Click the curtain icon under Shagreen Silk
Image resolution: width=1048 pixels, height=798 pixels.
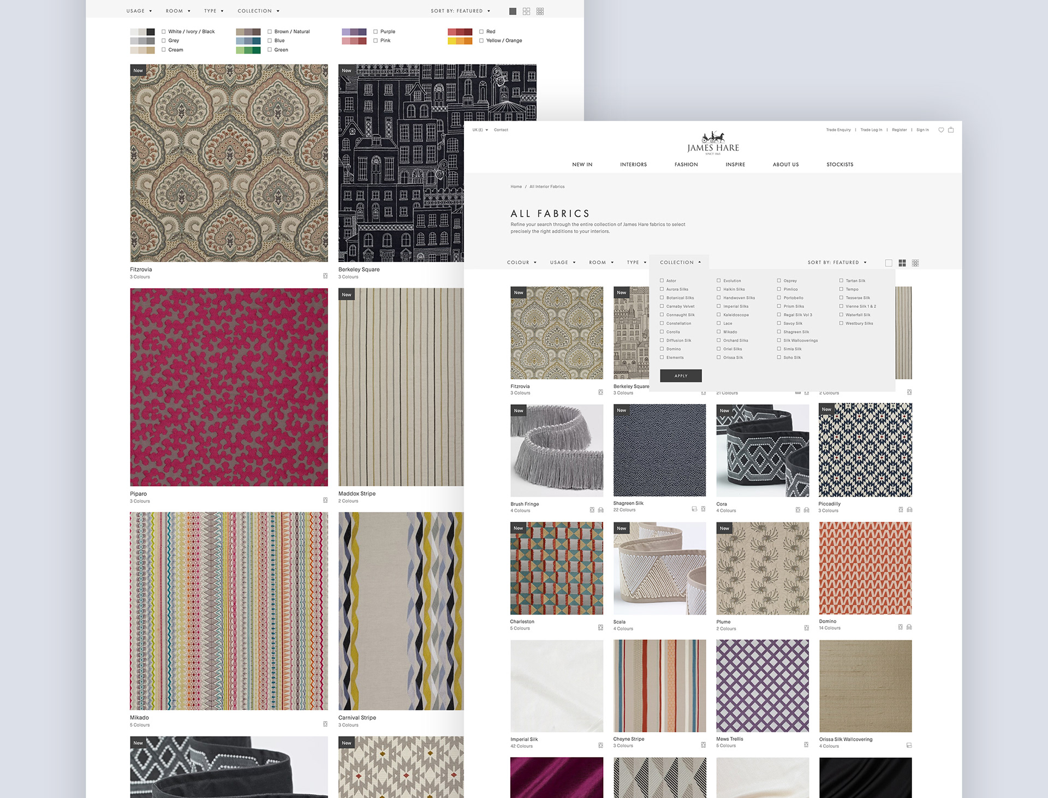703,509
